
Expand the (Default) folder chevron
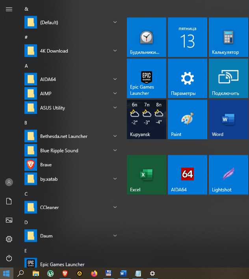(x=115, y=22)
